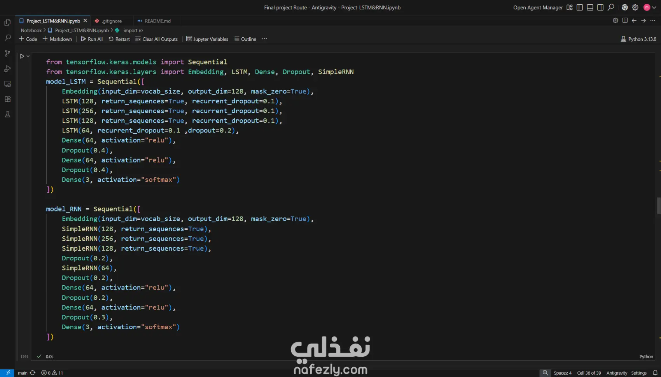The height and width of the screenshot is (377, 661).
Task: Open the Explorer view in activity bar
Action: click(x=7, y=23)
